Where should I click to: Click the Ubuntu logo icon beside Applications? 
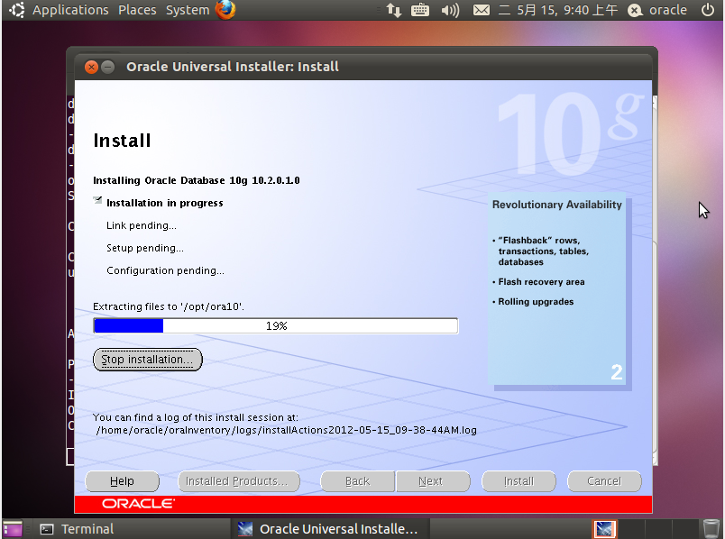17,10
